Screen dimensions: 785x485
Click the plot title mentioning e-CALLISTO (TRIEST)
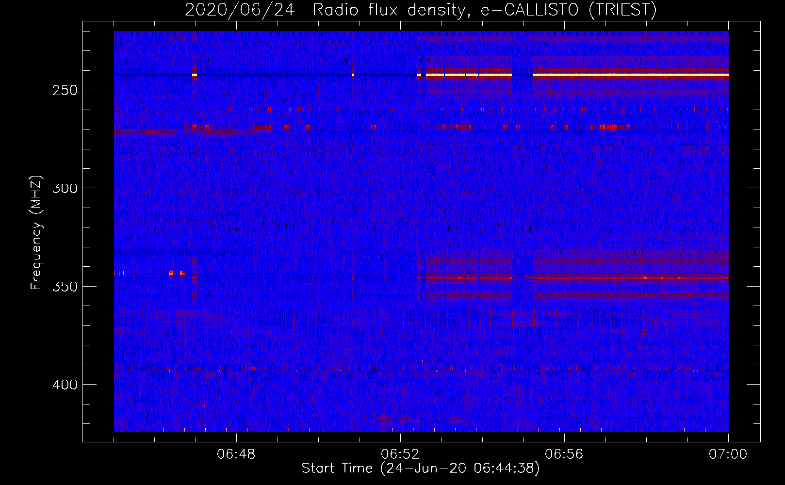421,10
